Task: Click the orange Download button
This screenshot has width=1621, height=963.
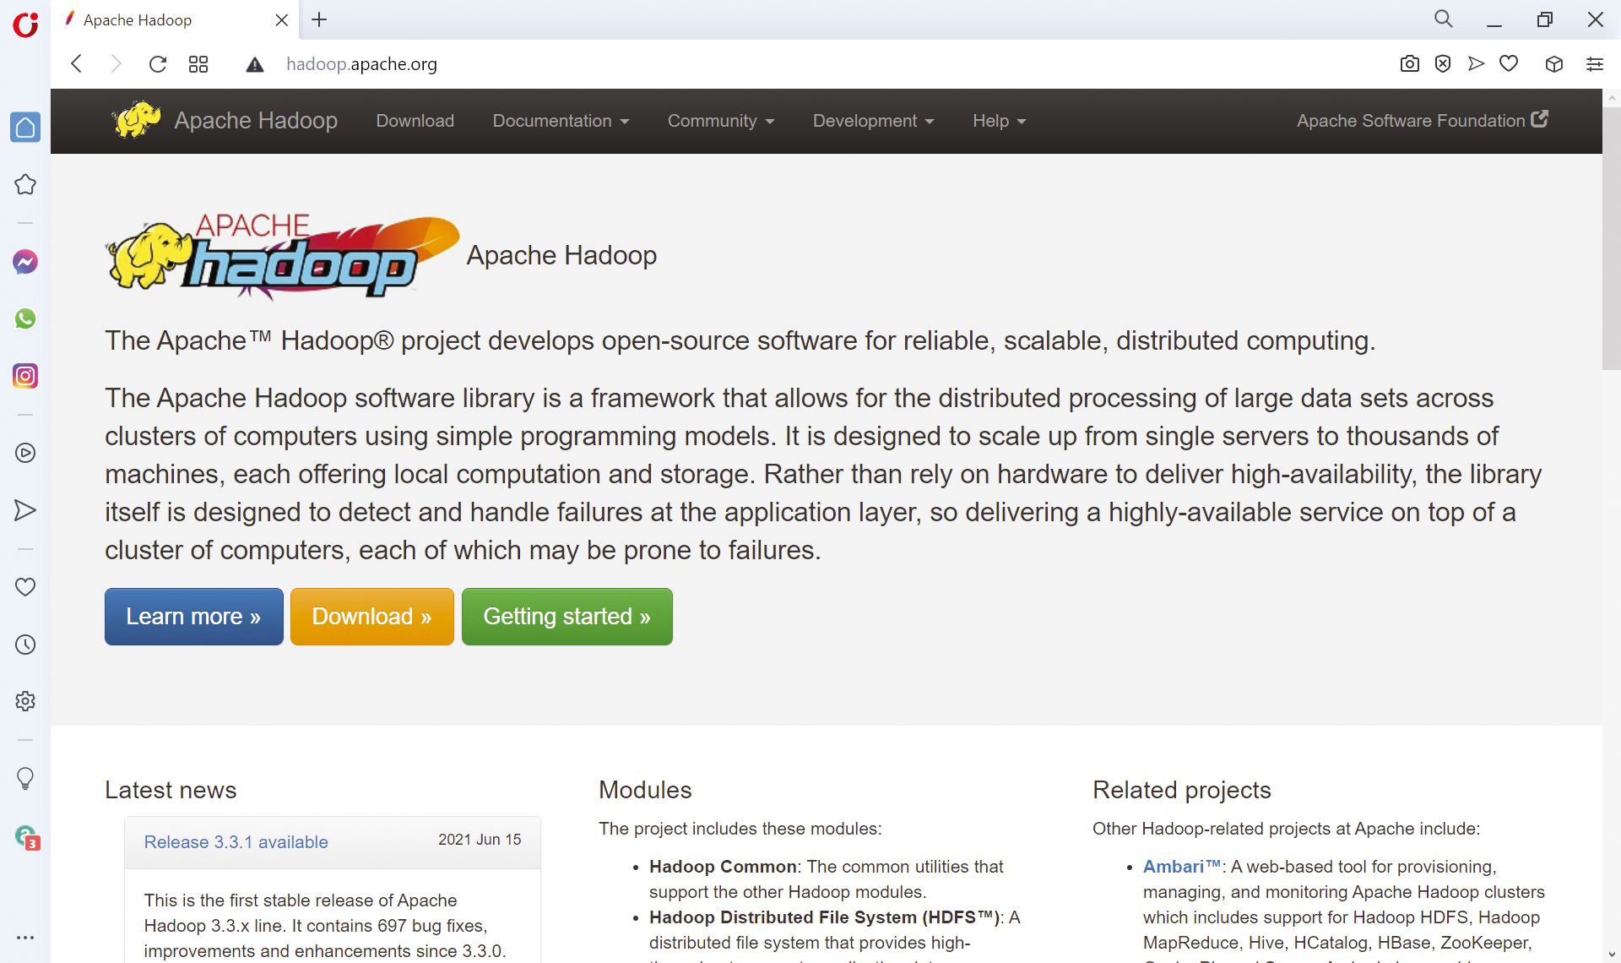Action: [372, 617]
